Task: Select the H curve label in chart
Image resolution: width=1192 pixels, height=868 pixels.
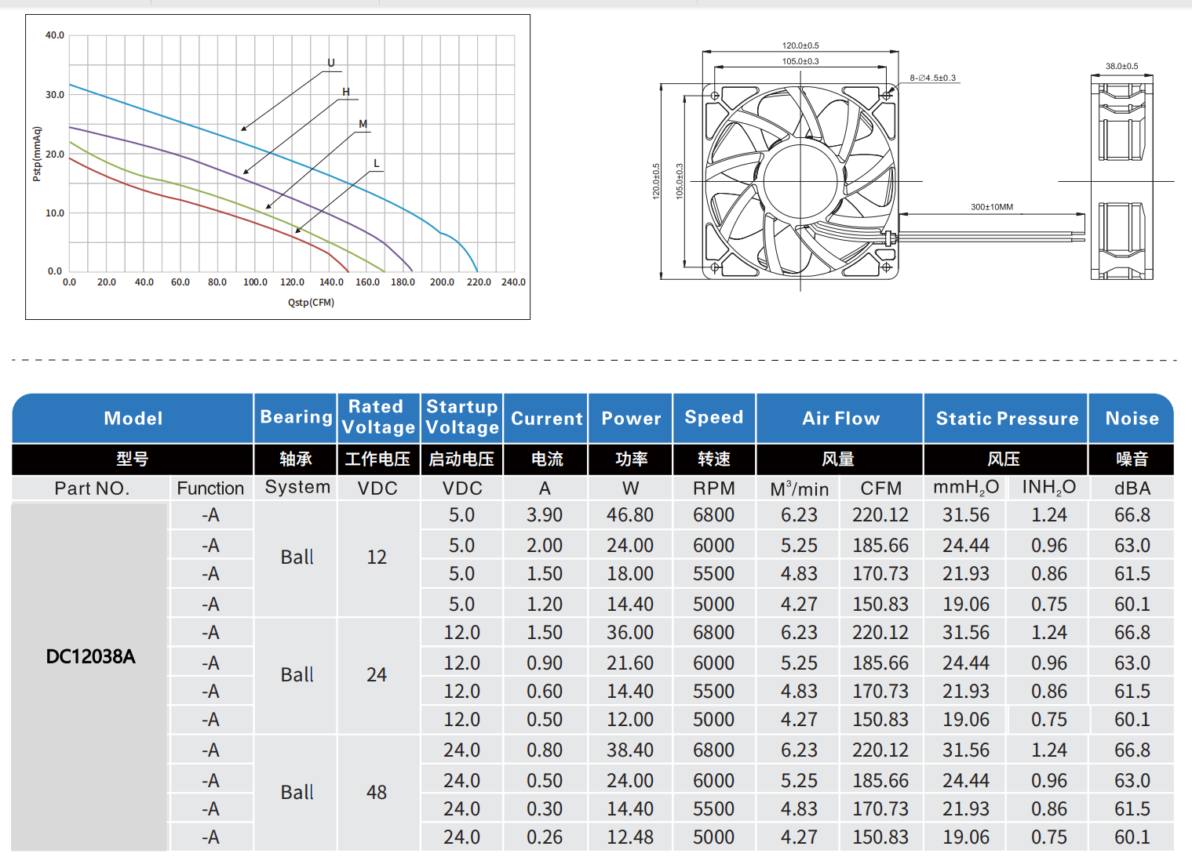Action: coord(345,92)
